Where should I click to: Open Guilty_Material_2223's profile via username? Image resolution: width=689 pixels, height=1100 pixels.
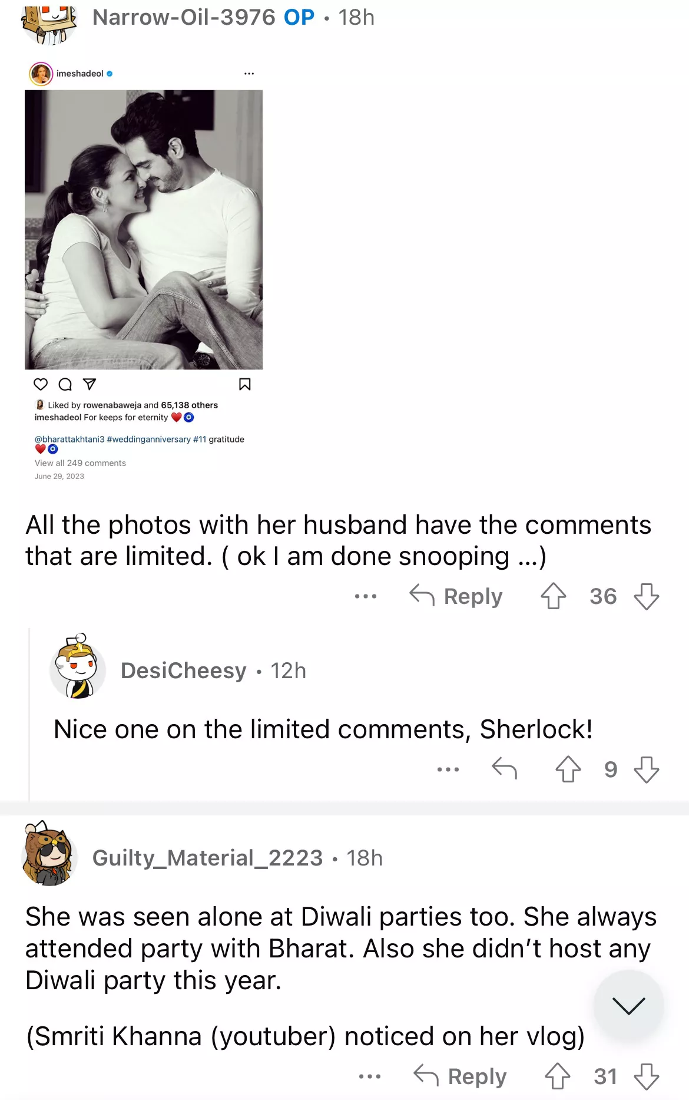207,858
